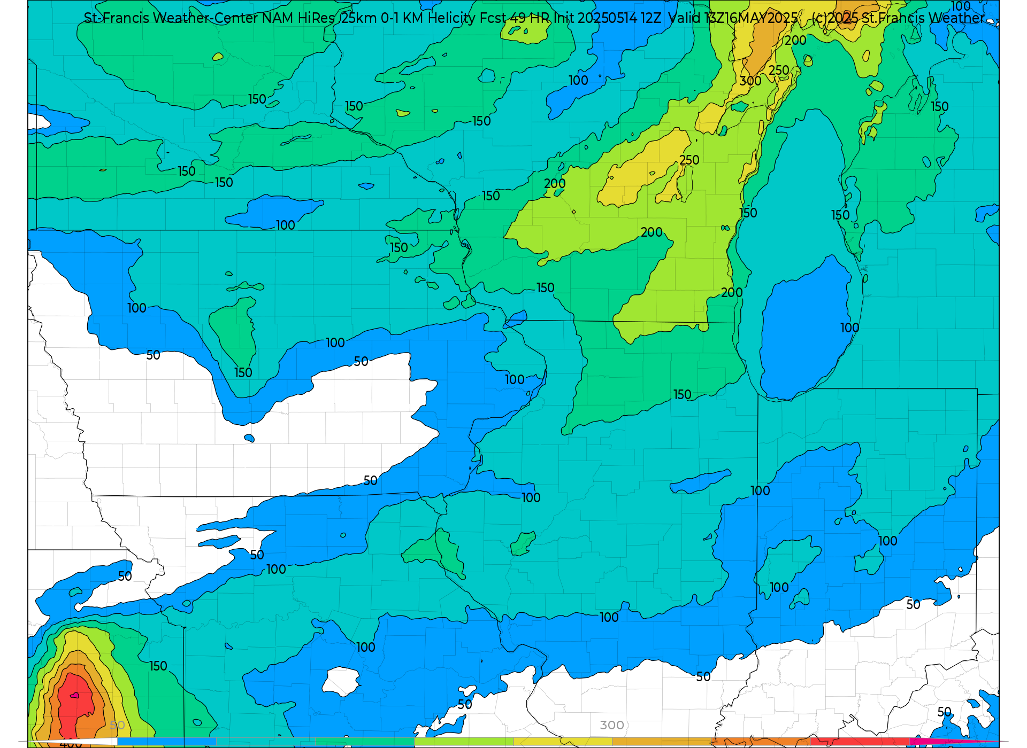Click the chart title "St-Francis Weather-Center NAM HiRes"

tap(209, 18)
